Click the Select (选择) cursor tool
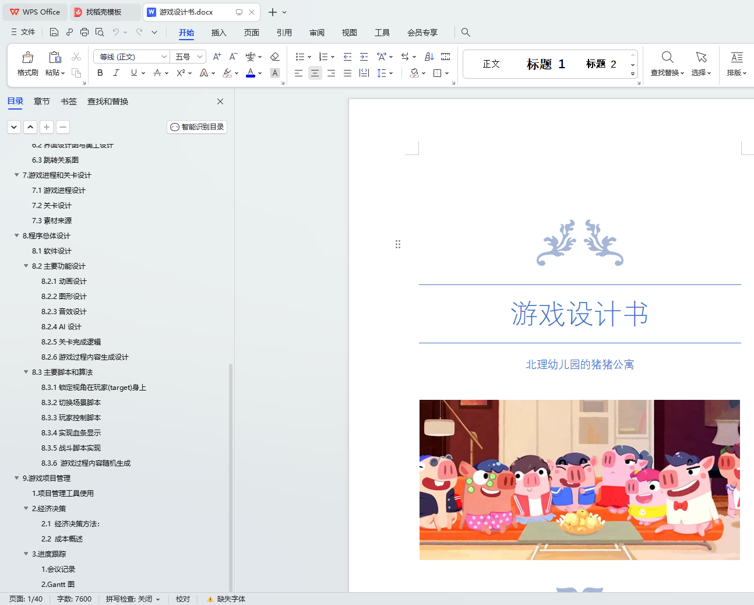This screenshot has width=754, height=605. point(701,64)
